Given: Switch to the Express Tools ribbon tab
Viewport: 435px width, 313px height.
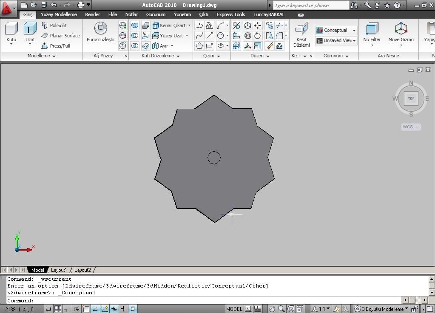Looking at the screenshot, I should pos(230,14).
